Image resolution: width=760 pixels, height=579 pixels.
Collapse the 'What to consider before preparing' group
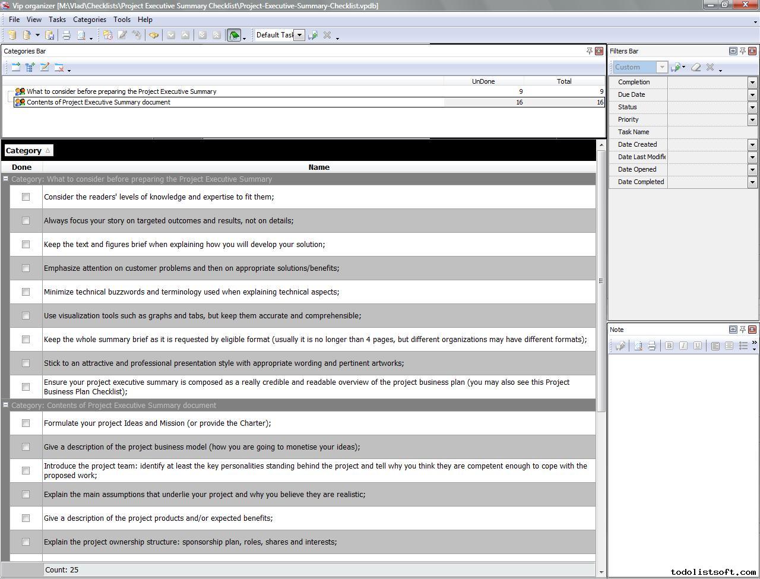click(x=6, y=179)
